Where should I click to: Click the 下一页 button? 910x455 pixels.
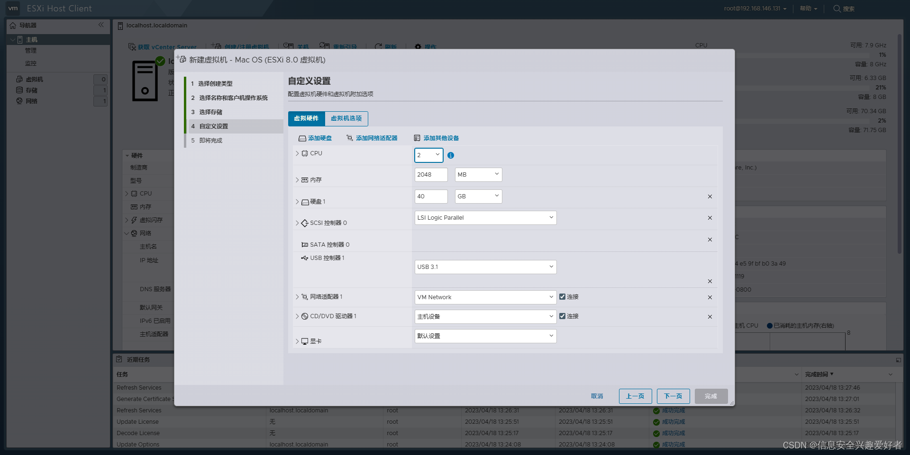click(x=673, y=396)
